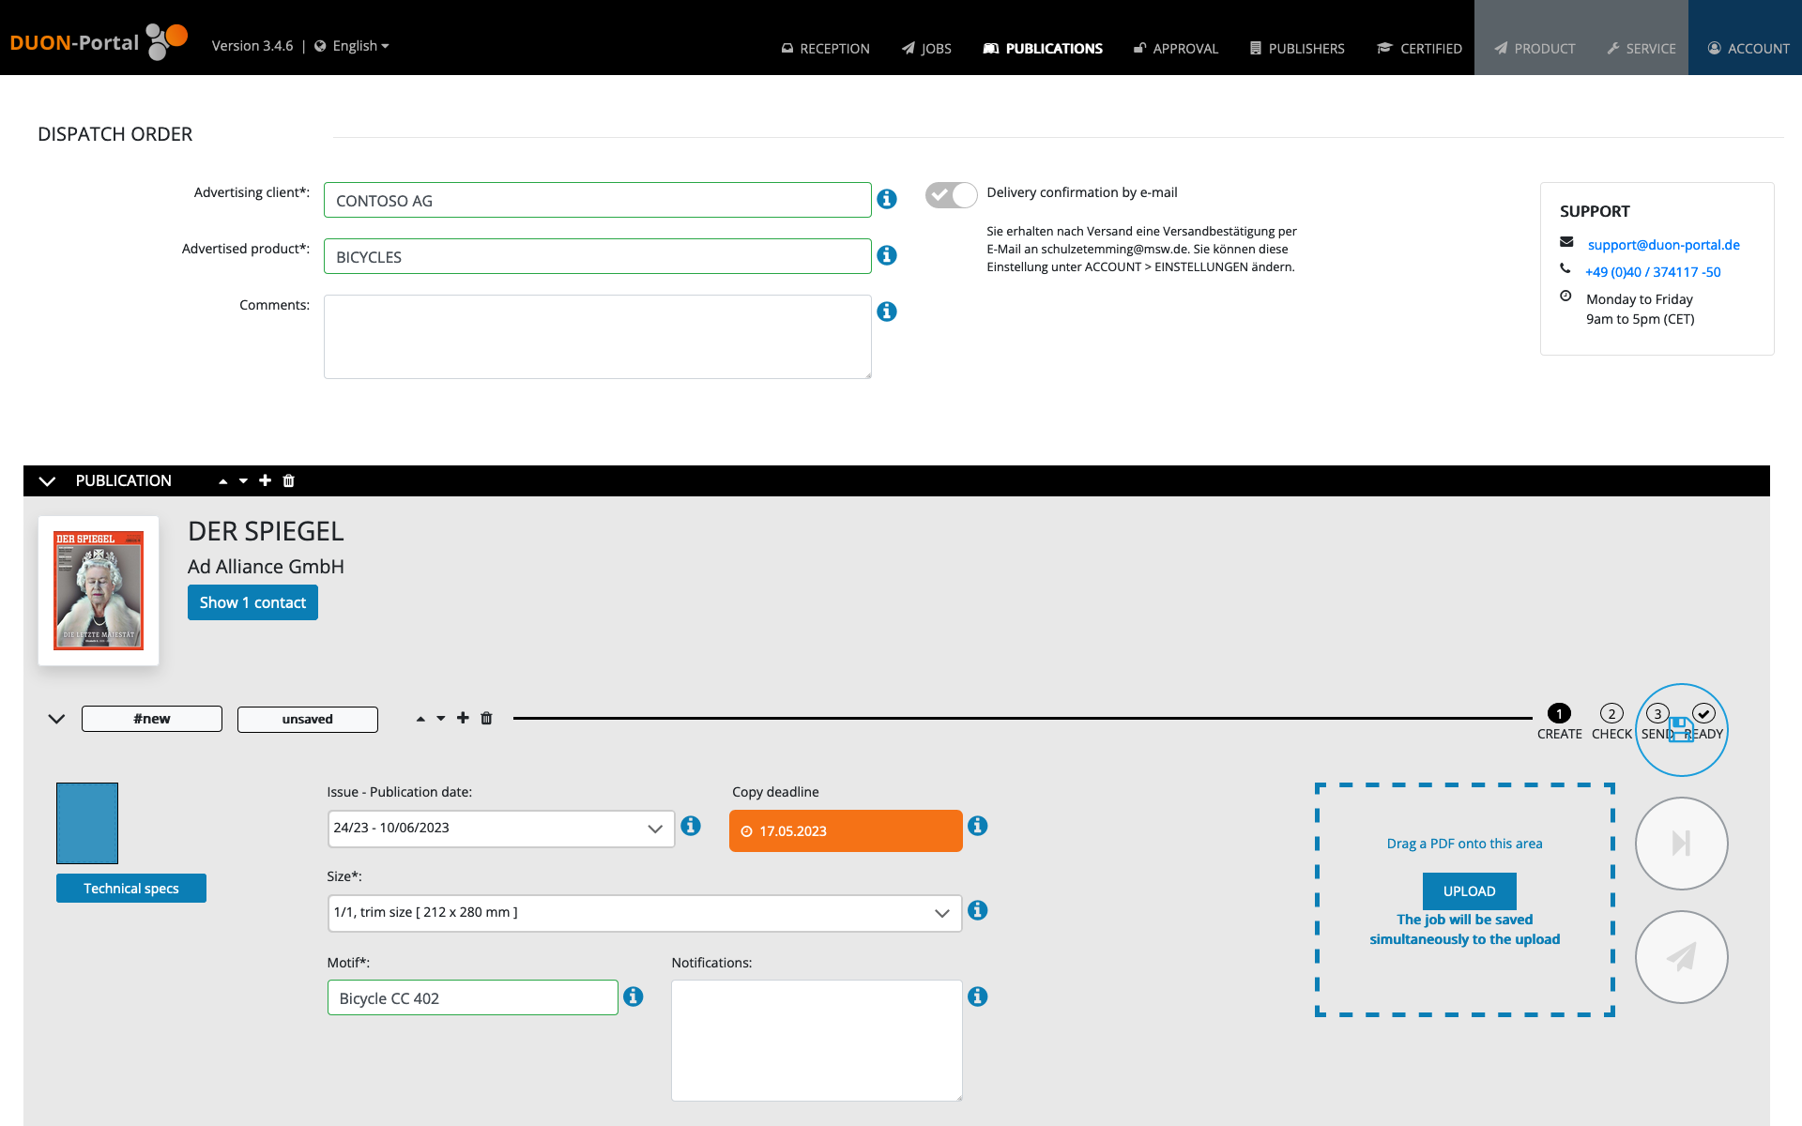
Task: Open info icon beside Motif field
Action: click(634, 997)
